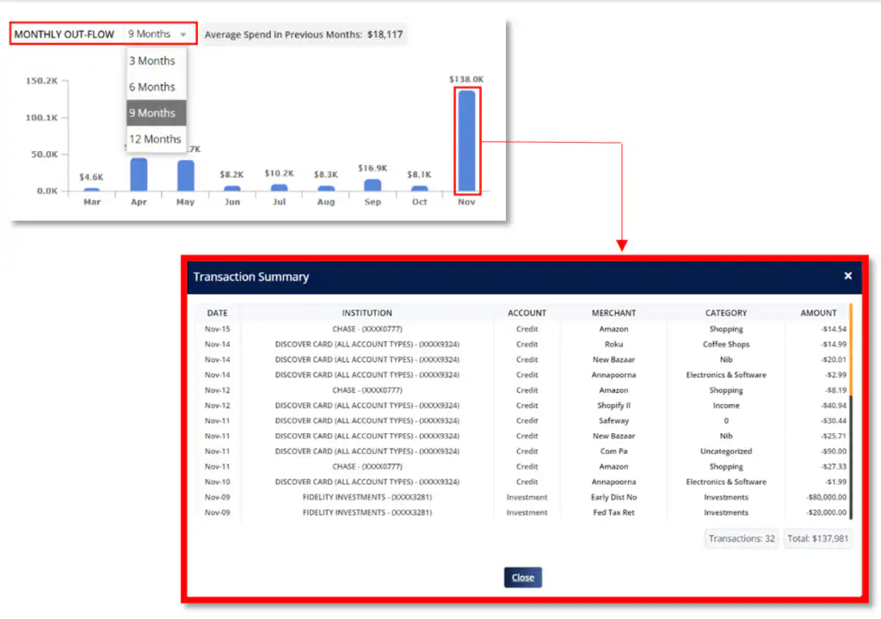Screen dimensions: 881x619
Task: Open the Monthly Out-Flow months dropdown
Action: [x=157, y=34]
